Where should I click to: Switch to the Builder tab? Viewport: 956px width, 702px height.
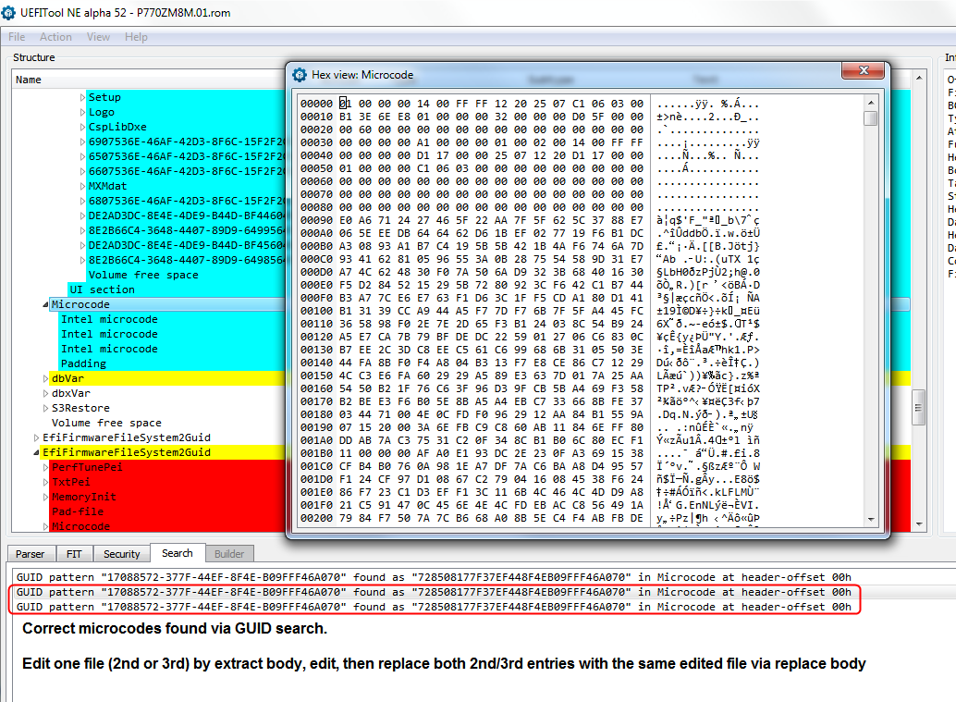pyautogui.click(x=229, y=554)
